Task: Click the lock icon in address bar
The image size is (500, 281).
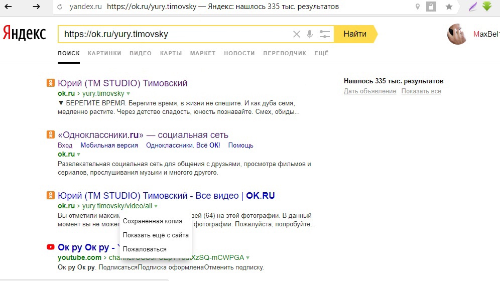Action: [x=431, y=7]
